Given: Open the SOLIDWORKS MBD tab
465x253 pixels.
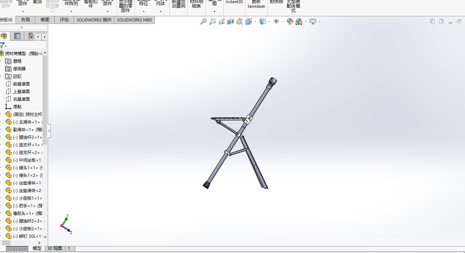Looking at the screenshot, I should (x=134, y=20).
